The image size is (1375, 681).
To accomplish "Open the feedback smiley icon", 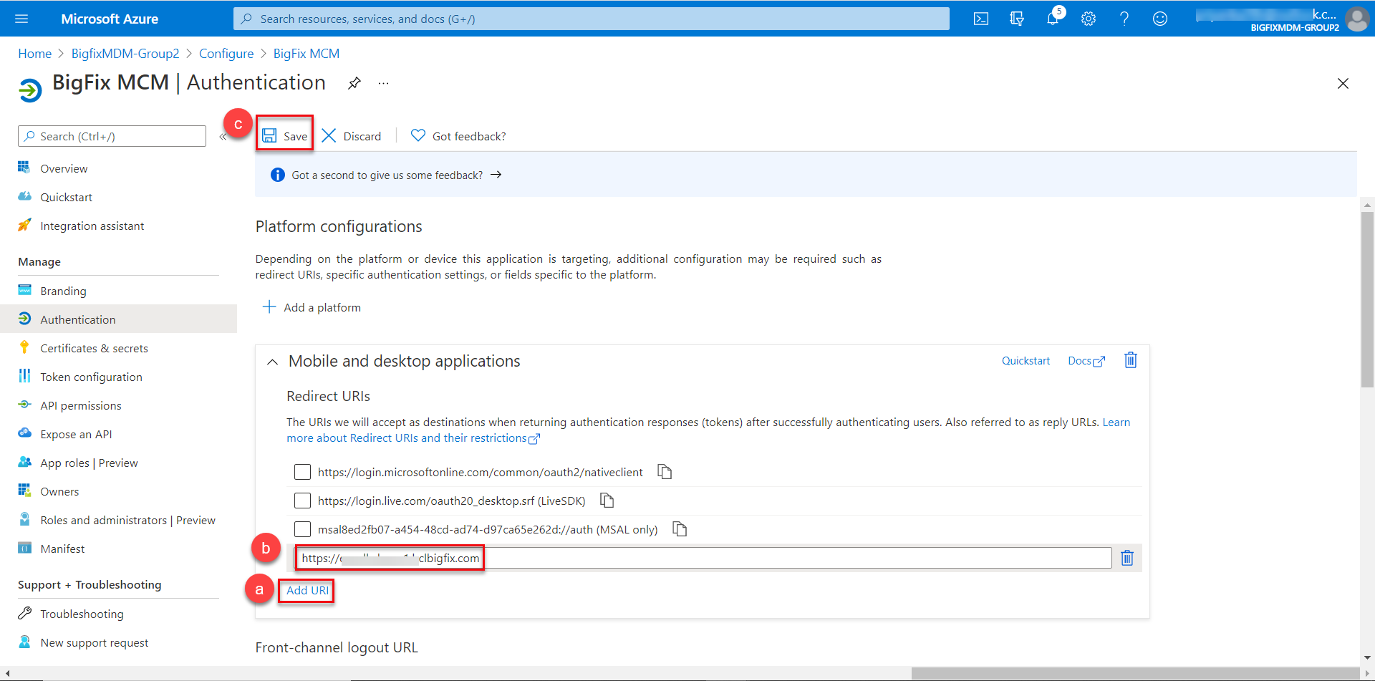I will pos(1160,19).
